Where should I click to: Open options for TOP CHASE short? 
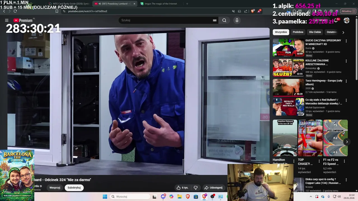(x=319, y=161)
